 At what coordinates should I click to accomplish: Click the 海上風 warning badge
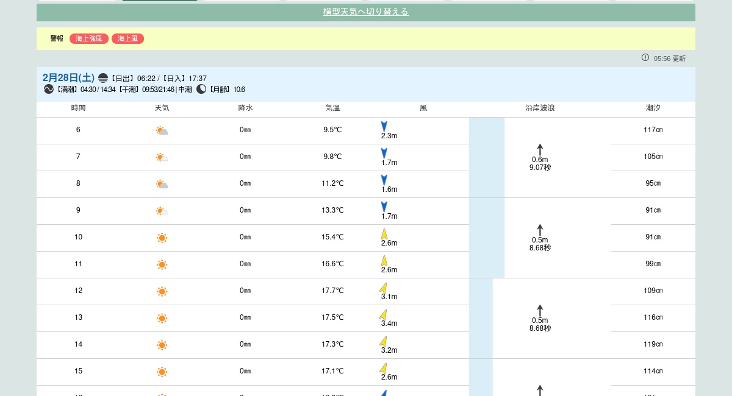coord(127,38)
